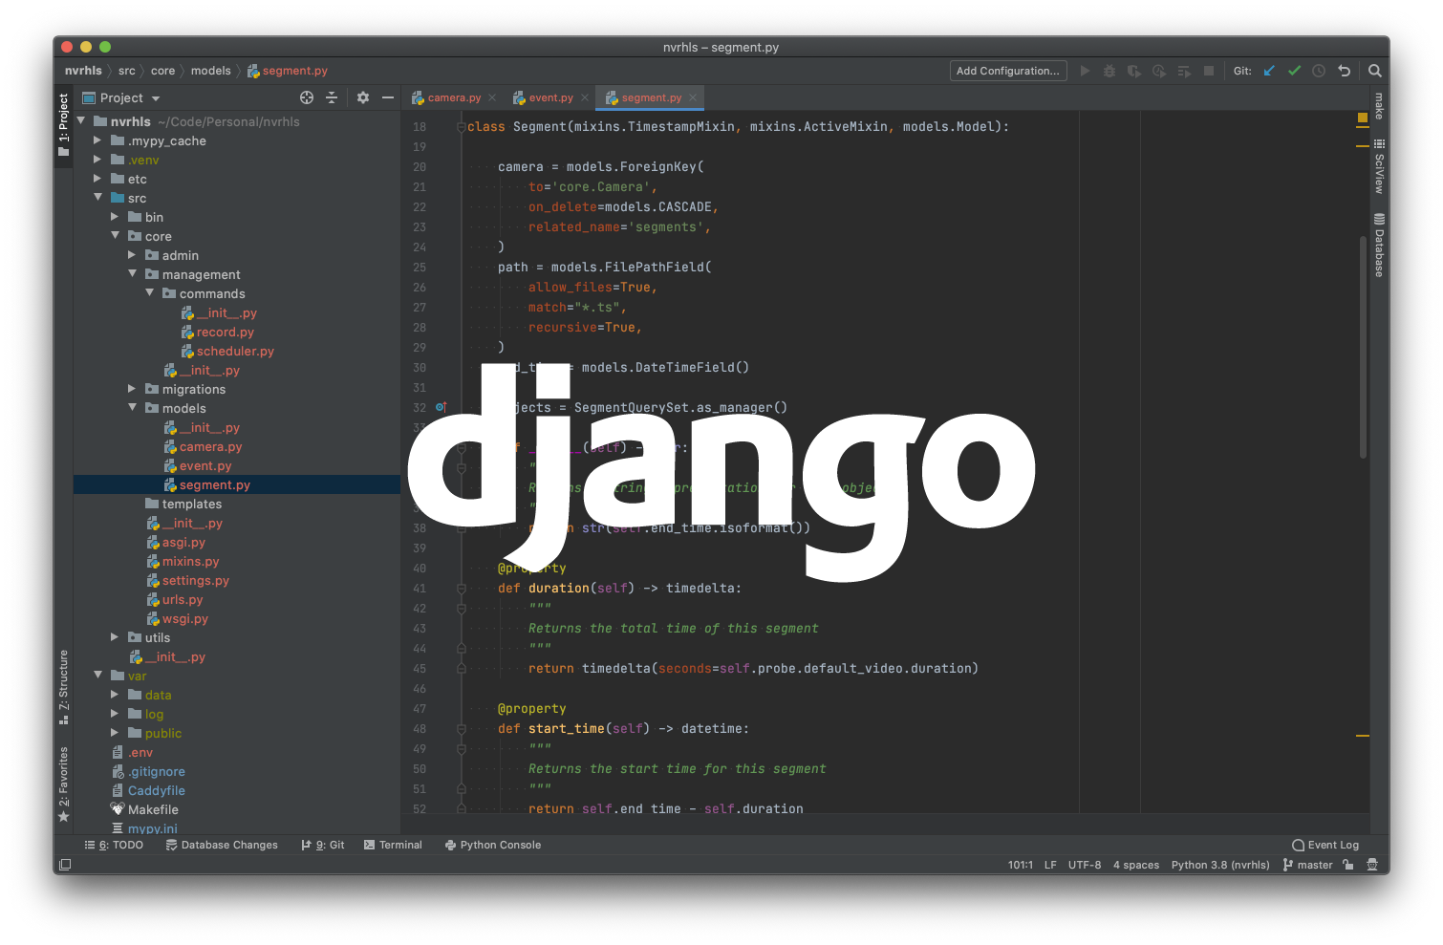Expand the admin package arrow
This screenshot has width=1443, height=945.
click(132, 255)
